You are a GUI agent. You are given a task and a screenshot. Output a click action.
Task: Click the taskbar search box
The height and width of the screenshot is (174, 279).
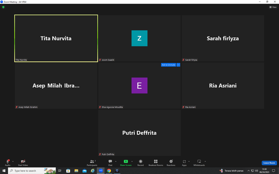click(32, 171)
